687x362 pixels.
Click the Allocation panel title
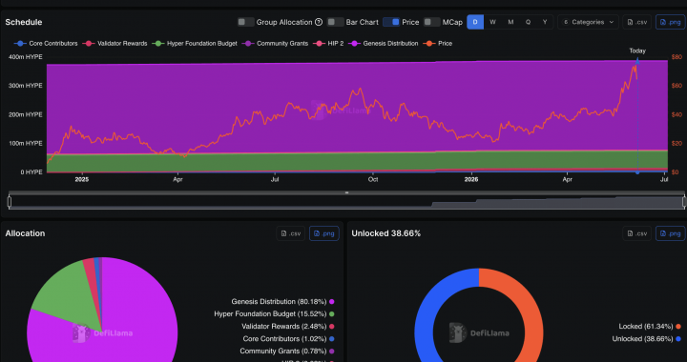click(x=25, y=233)
